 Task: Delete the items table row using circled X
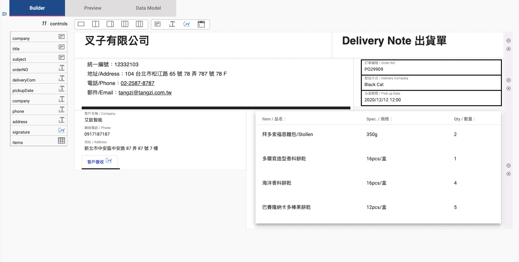[509, 174]
